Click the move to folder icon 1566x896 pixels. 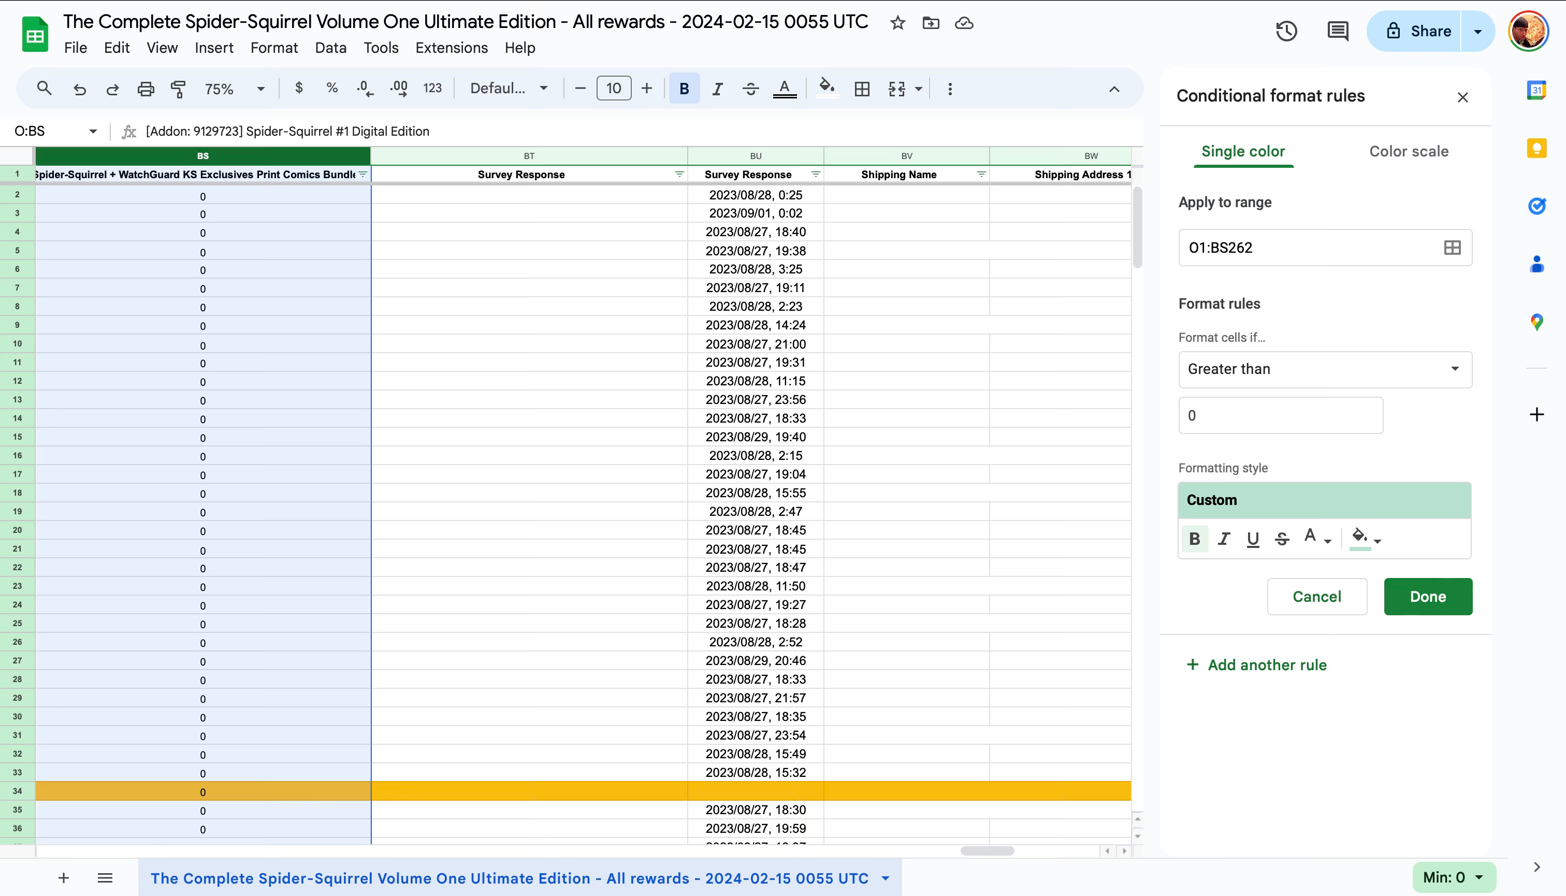pos(931,23)
